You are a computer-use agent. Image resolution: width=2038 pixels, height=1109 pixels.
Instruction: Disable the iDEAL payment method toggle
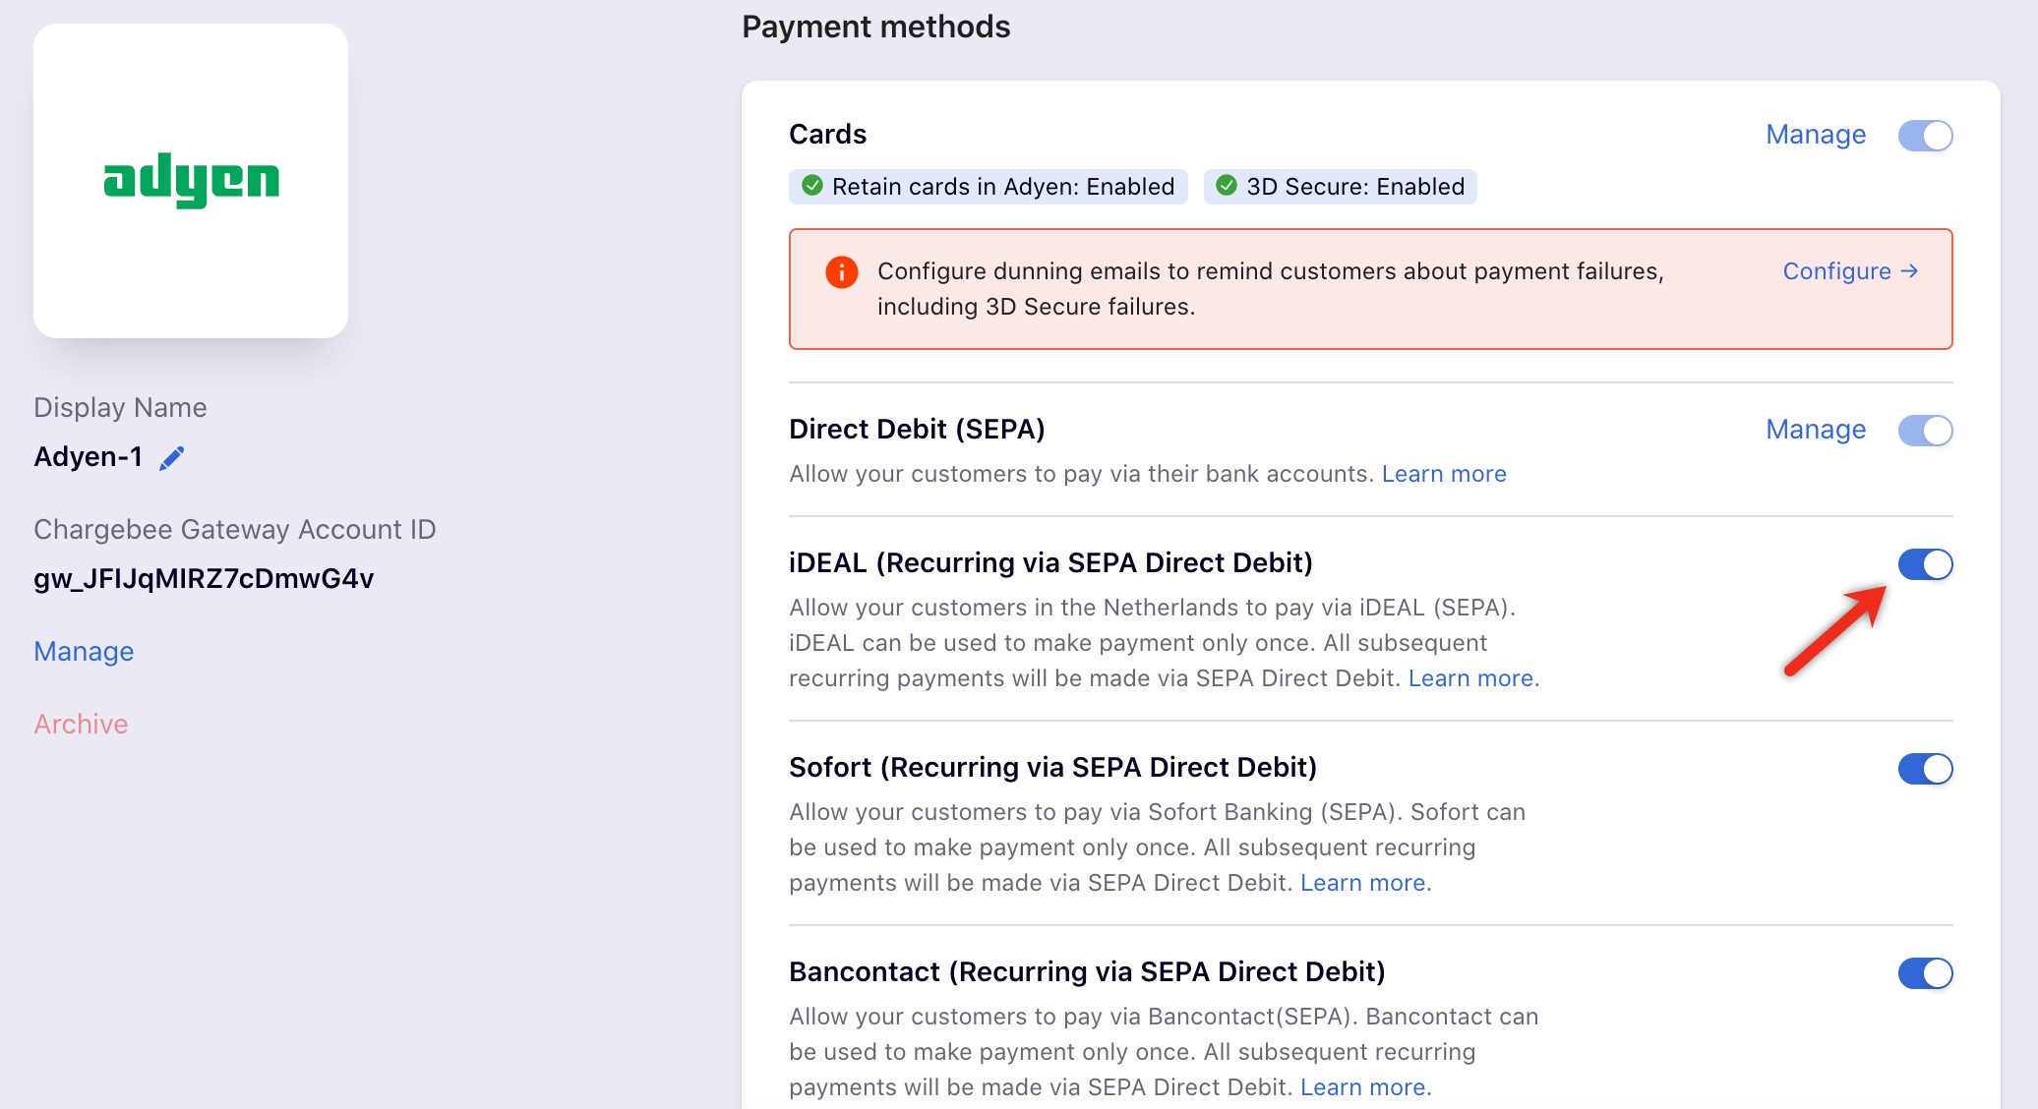click(1925, 564)
